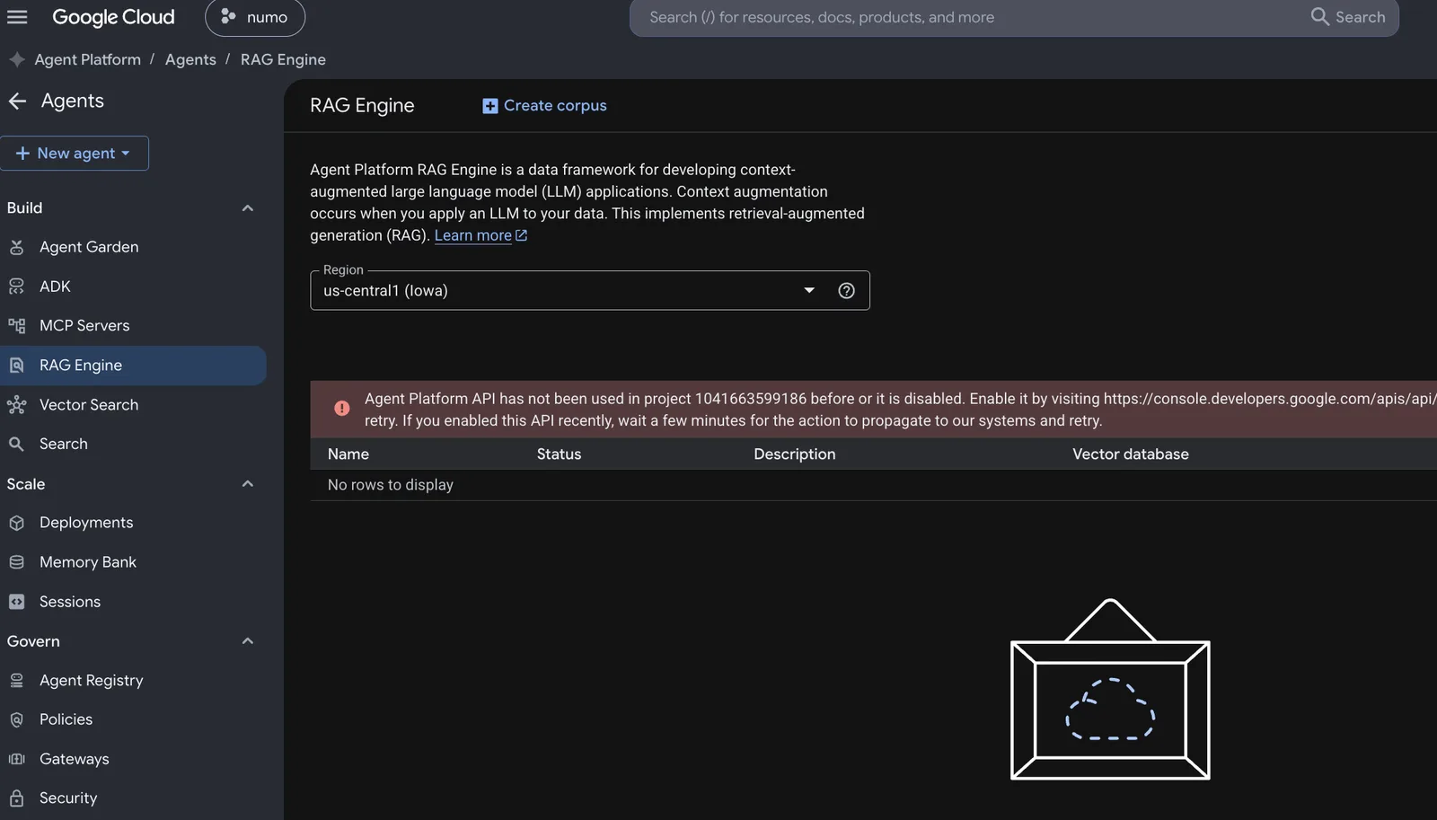This screenshot has width=1437, height=820.
Task: Open Agent Garden page
Action: [x=89, y=247]
